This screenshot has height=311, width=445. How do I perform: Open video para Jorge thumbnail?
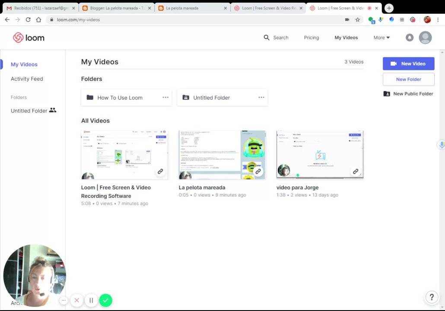pyautogui.click(x=320, y=155)
